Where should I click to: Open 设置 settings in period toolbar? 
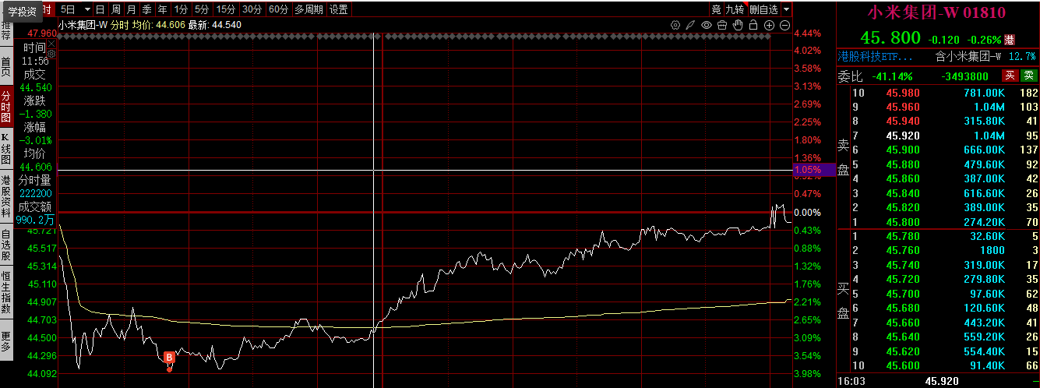pos(338,10)
